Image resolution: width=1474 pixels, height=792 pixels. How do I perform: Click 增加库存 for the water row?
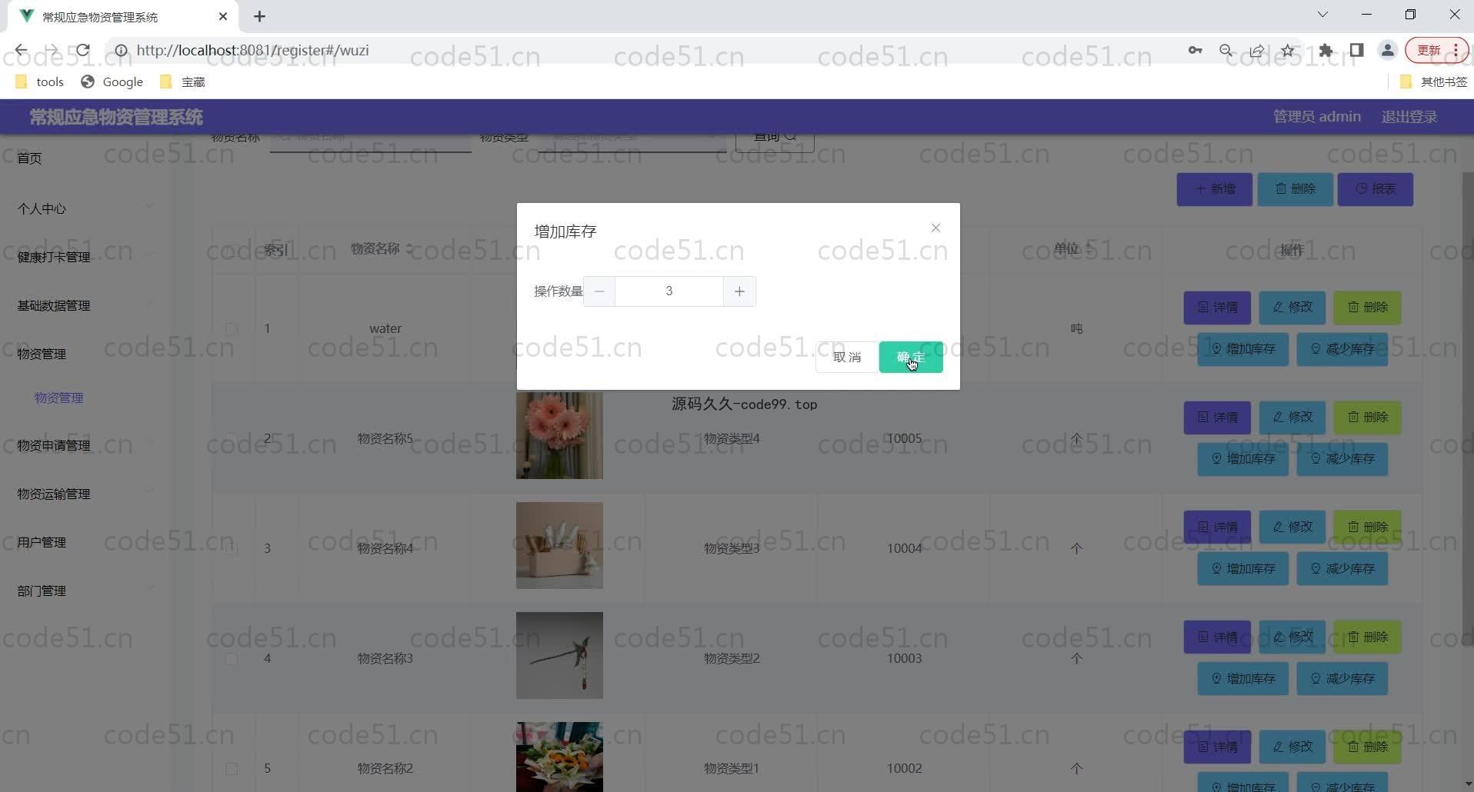(1242, 349)
